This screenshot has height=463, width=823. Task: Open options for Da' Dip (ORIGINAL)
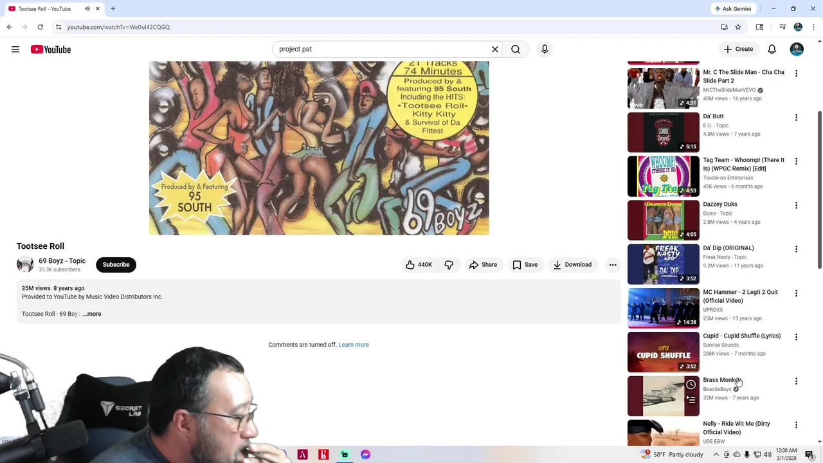click(x=796, y=250)
